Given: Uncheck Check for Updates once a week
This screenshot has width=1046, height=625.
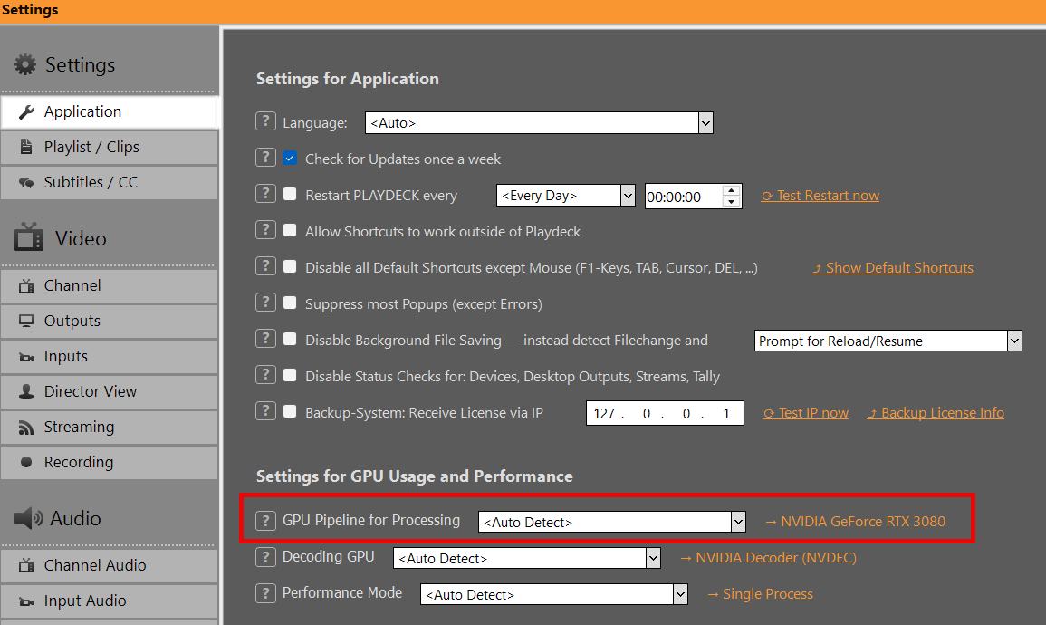Looking at the screenshot, I should click(290, 159).
